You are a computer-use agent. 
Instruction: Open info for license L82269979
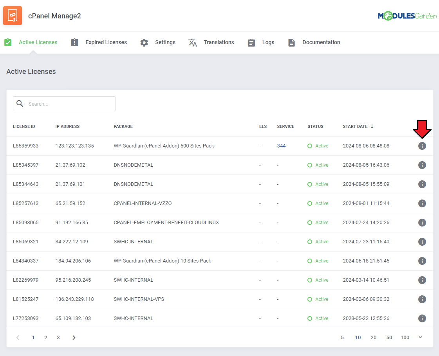pos(422,280)
